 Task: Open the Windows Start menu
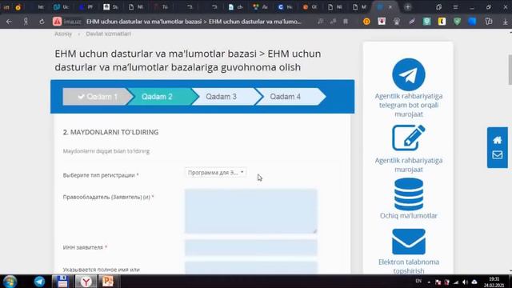click(10, 281)
